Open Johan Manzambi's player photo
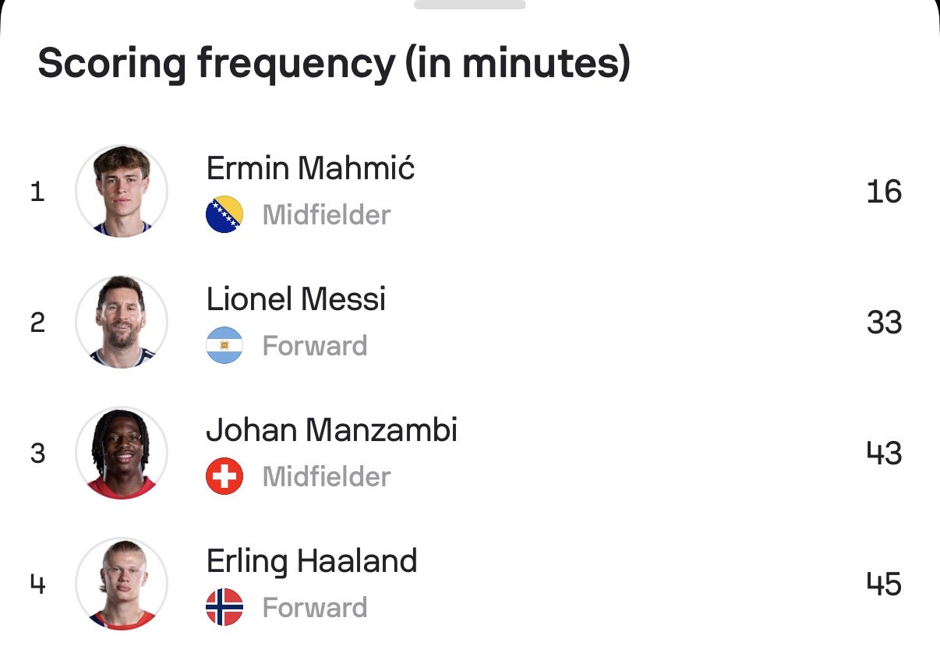Image resolution: width=940 pixels, height=653 pixels. pyautogui.click(x=122, y=453)
